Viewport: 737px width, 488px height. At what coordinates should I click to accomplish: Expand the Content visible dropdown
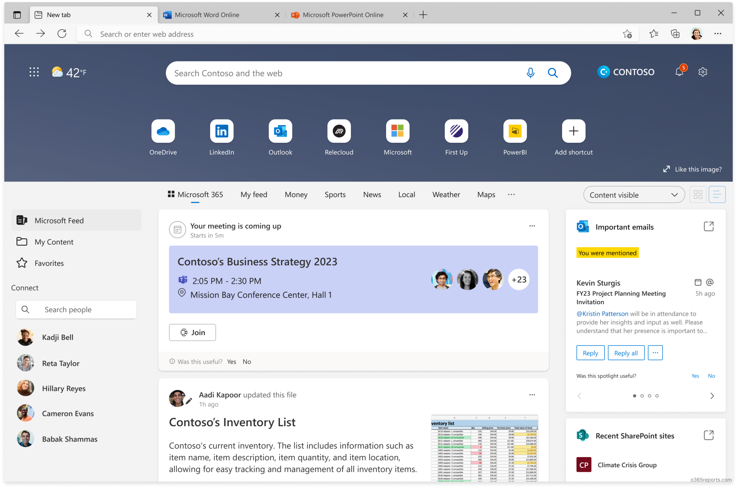point(634,195)
